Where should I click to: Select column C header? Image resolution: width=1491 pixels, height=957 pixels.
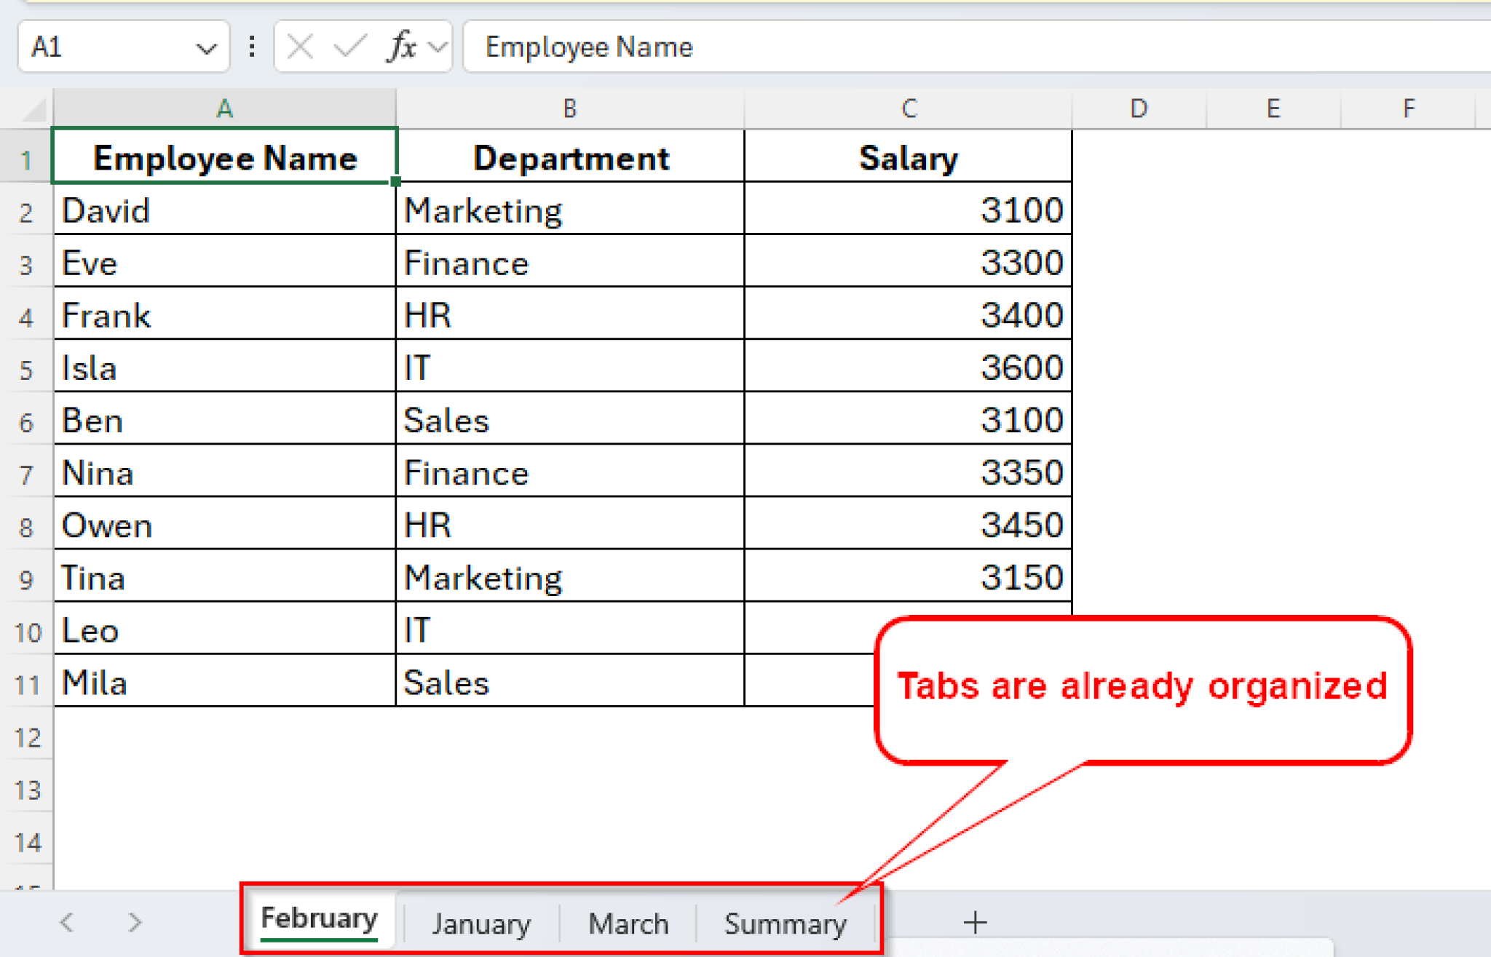pos(907,108)
